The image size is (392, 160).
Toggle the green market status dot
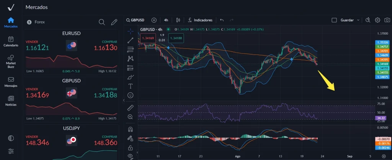pos(168,29)
